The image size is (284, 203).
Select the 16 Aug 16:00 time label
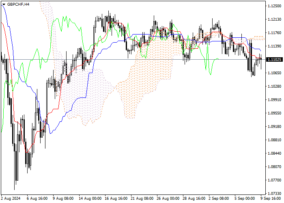116,199
